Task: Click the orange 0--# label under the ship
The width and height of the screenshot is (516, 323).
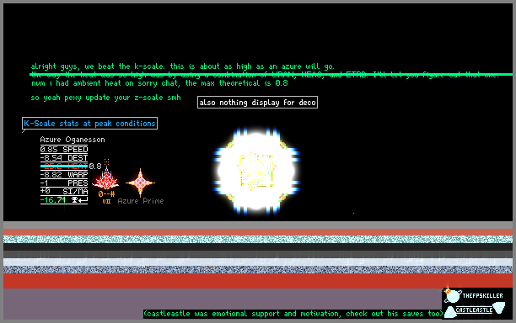Action: pyautogui.click(x=106, y=194)
